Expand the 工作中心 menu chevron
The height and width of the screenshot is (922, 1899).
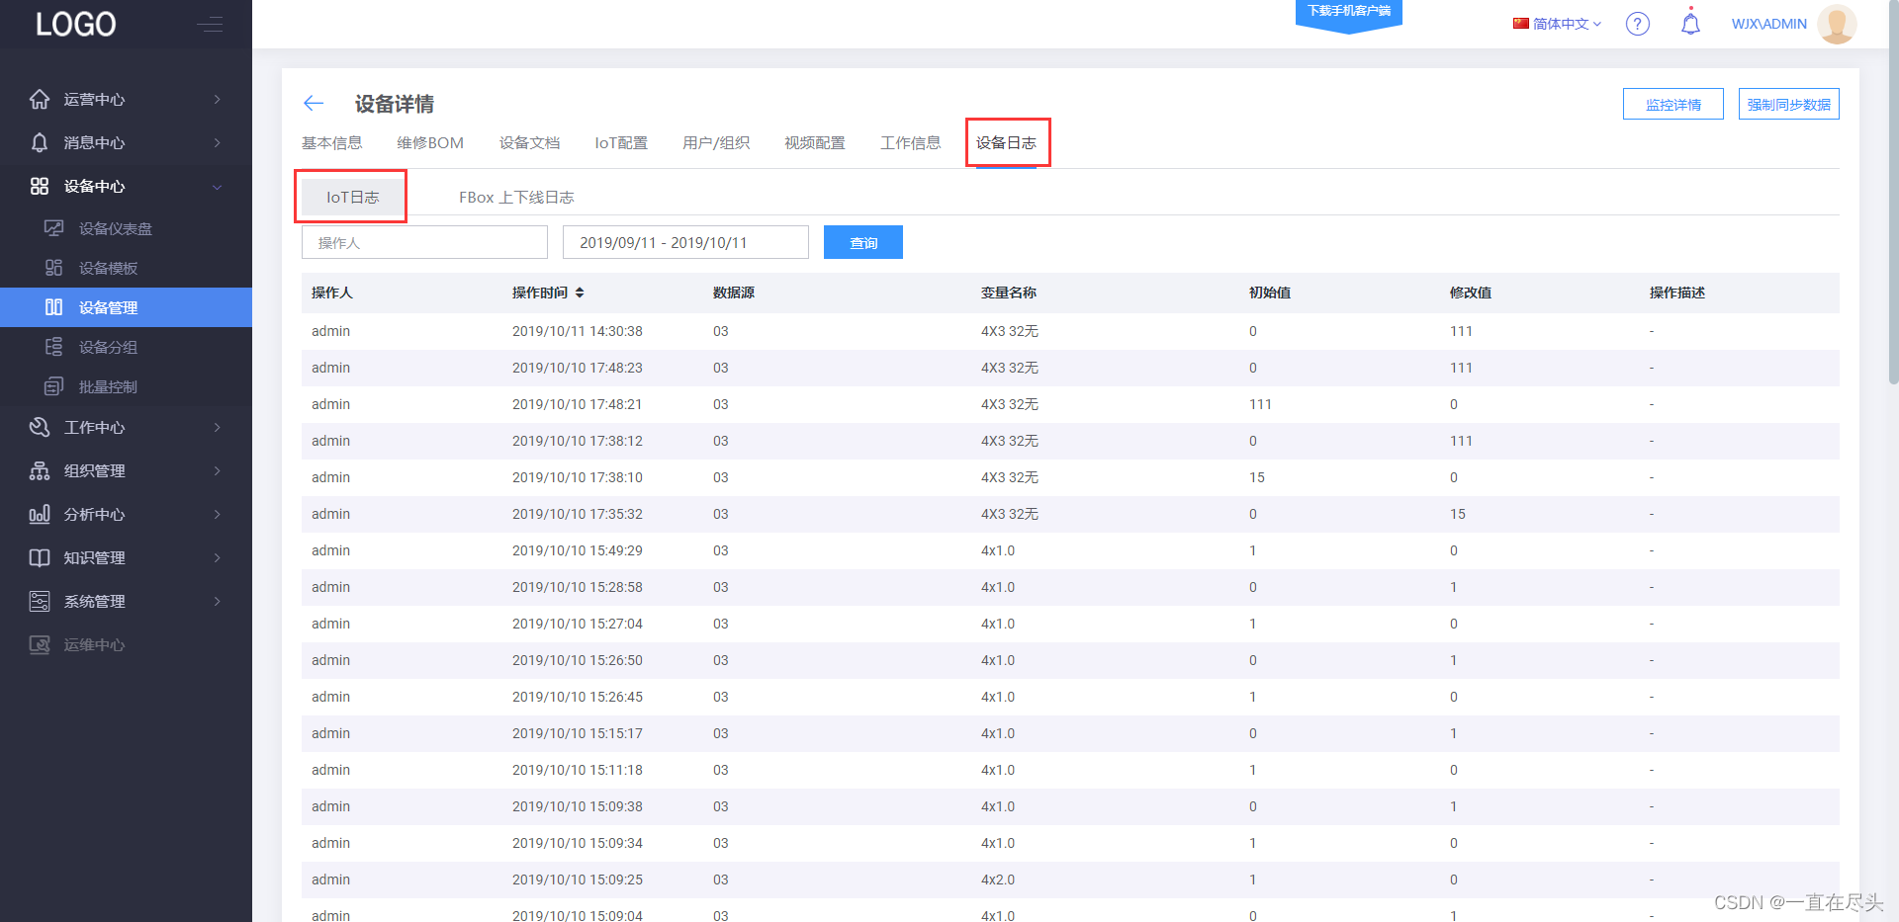point(217,427)
